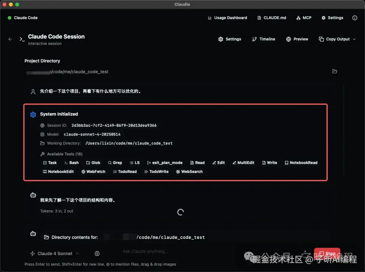Screen dimensions: 365x272
Task: Select the Edit tool badge
Action: point(219,163)
